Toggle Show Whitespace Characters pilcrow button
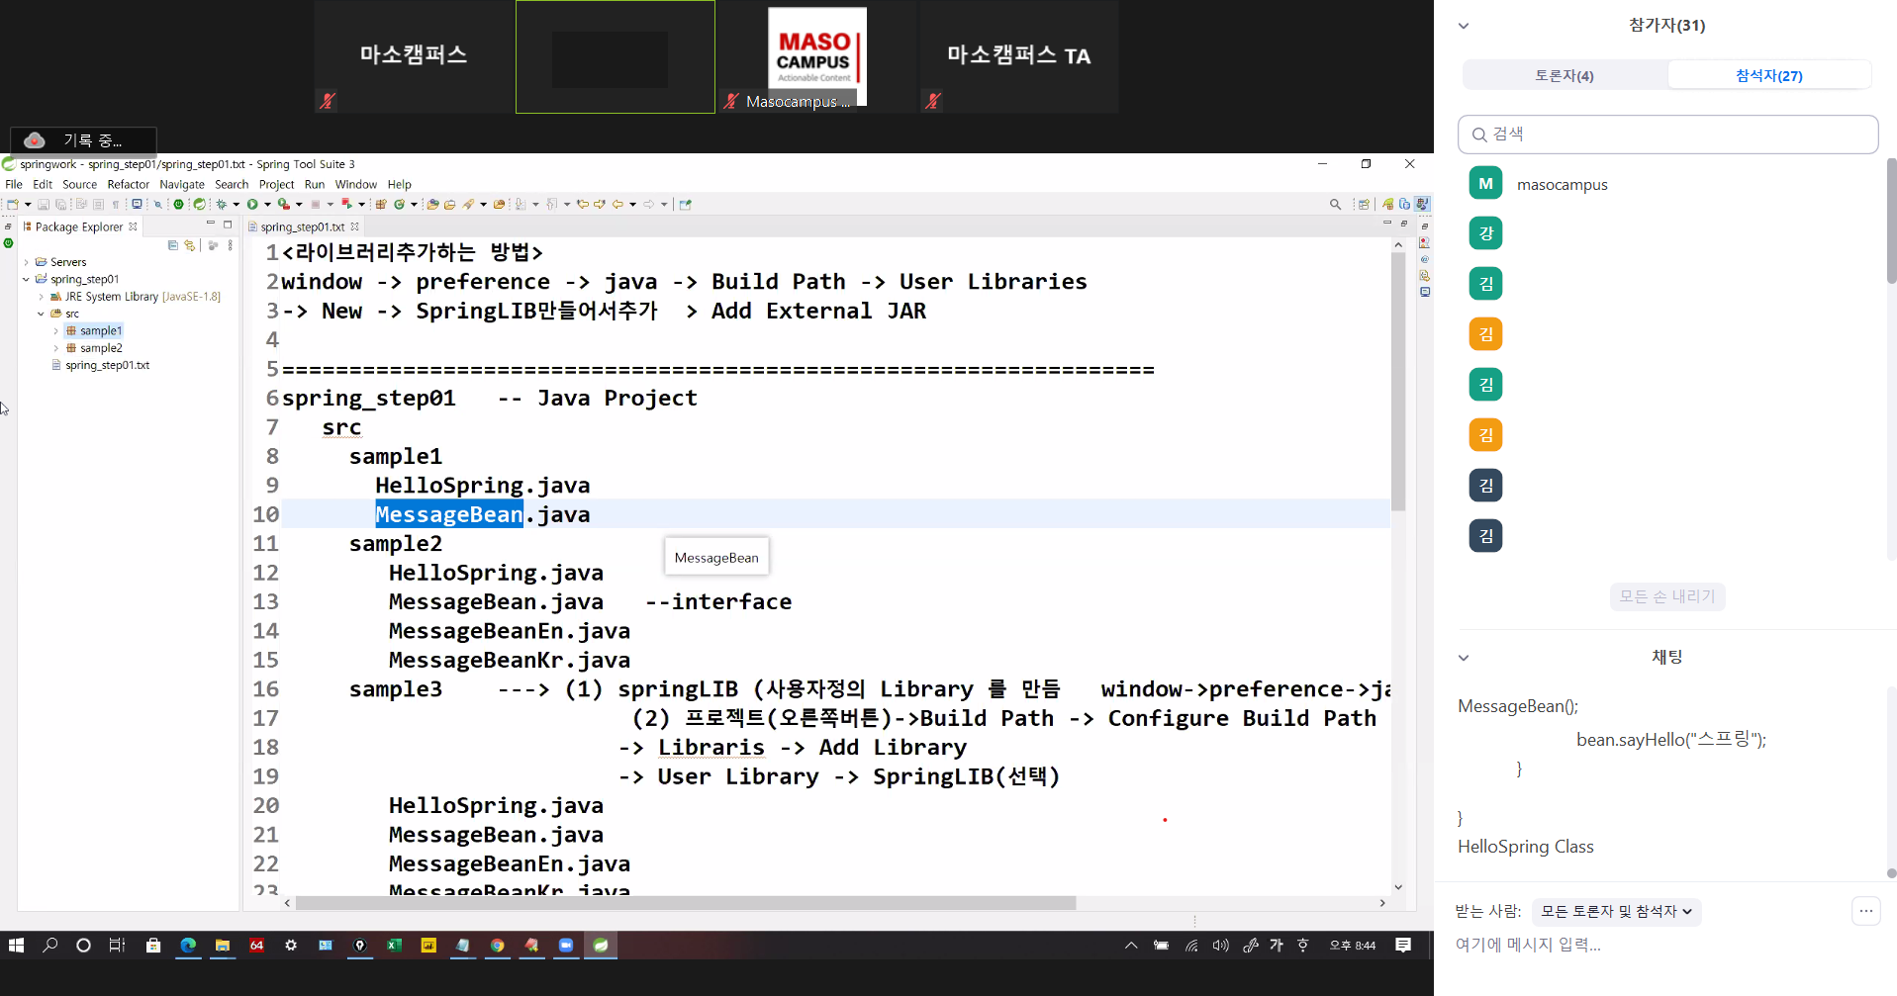This screenshot has height=996, width=1897. (x=116, y=205)
